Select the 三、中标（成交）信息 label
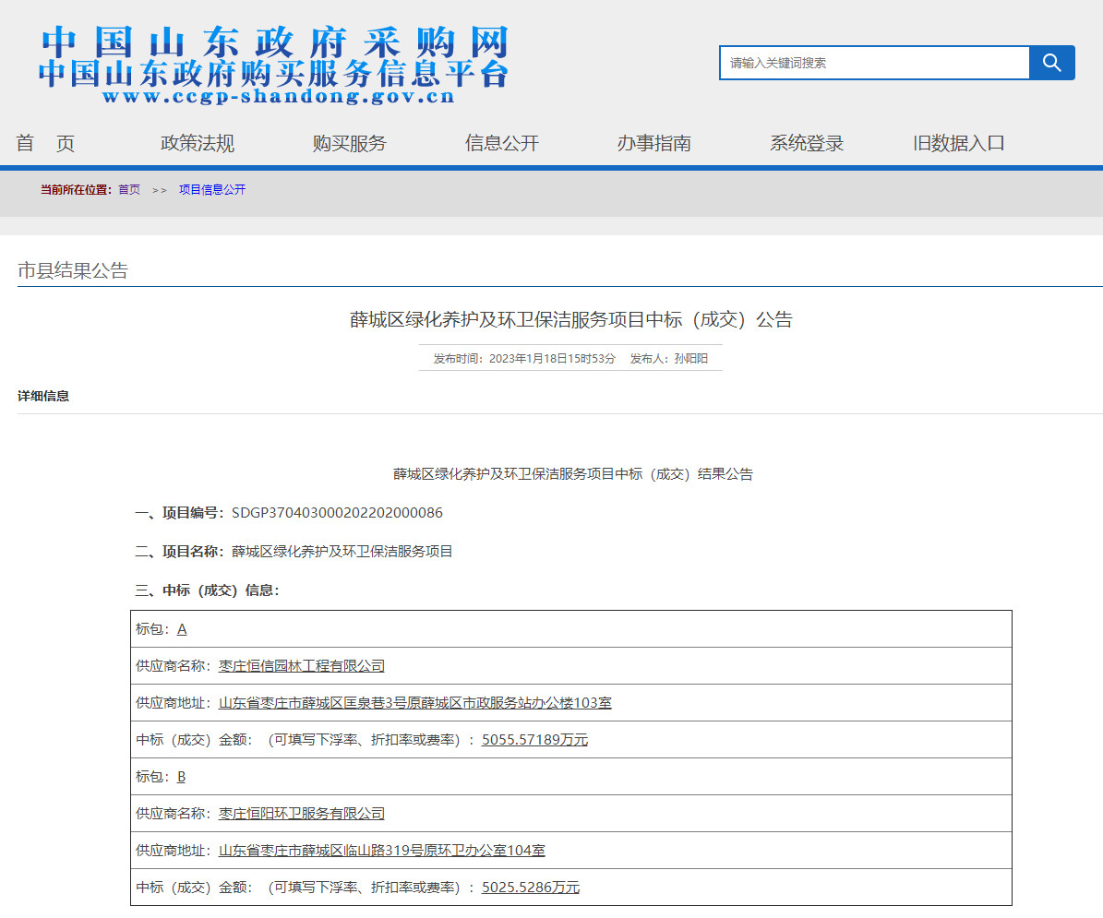 point(207,590)
